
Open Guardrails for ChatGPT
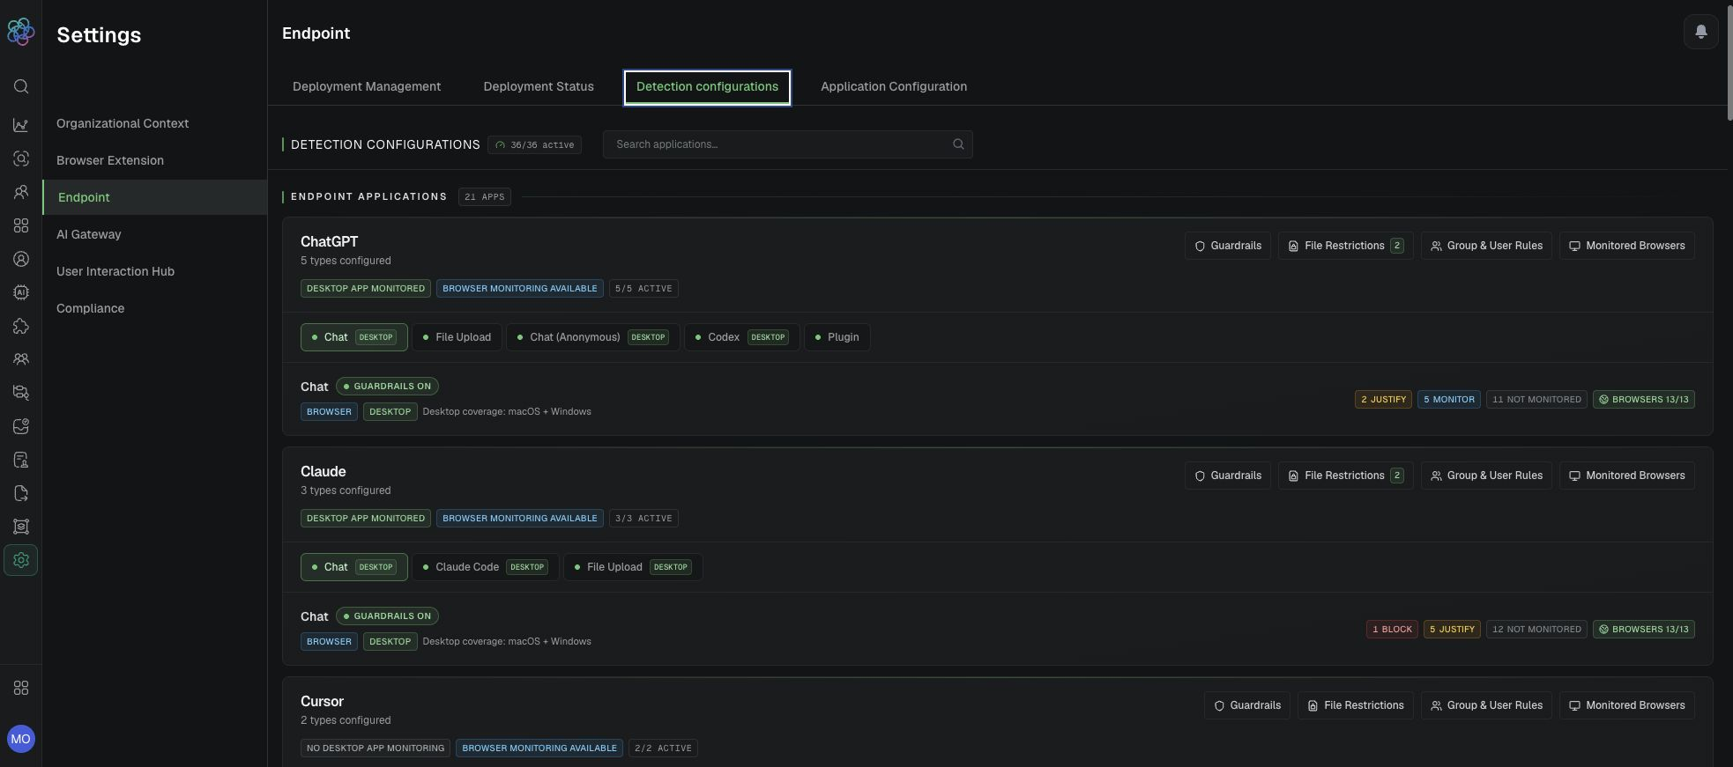tap(1228, 246)
